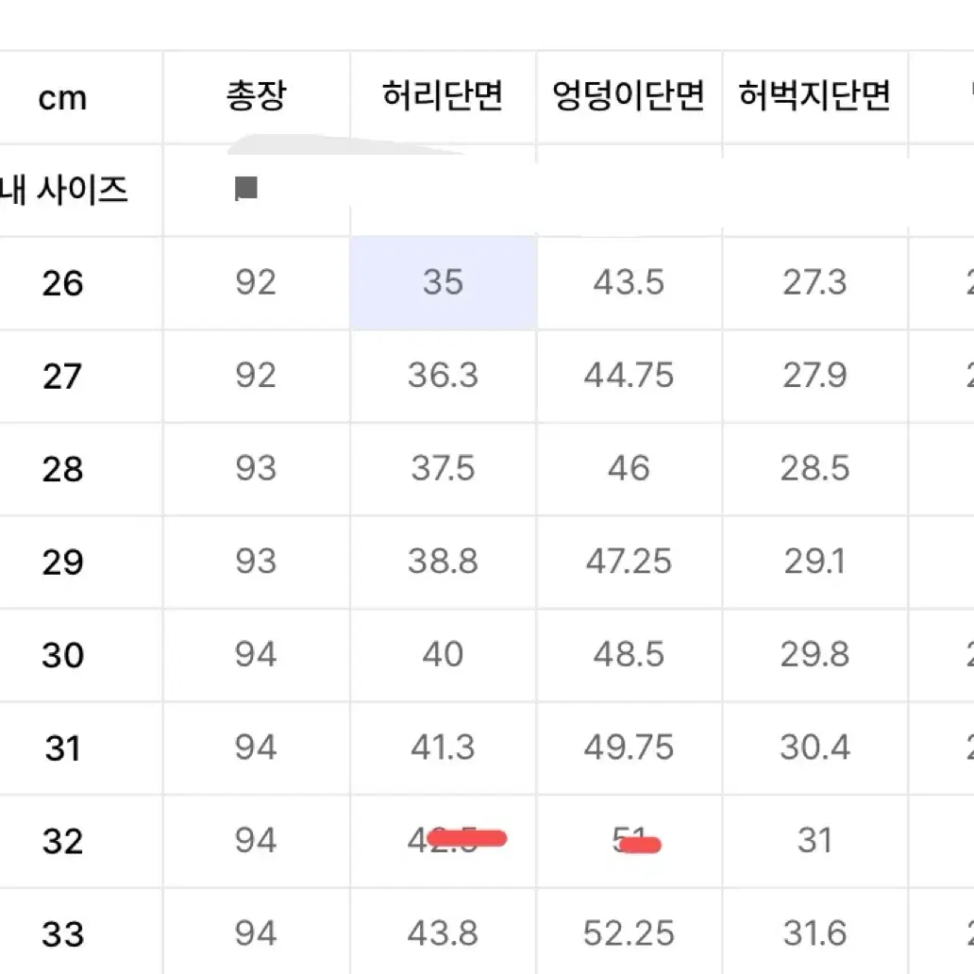Click the small gray square icon
The height and width of the screenshot is (974, 974).
coord(246,188)
